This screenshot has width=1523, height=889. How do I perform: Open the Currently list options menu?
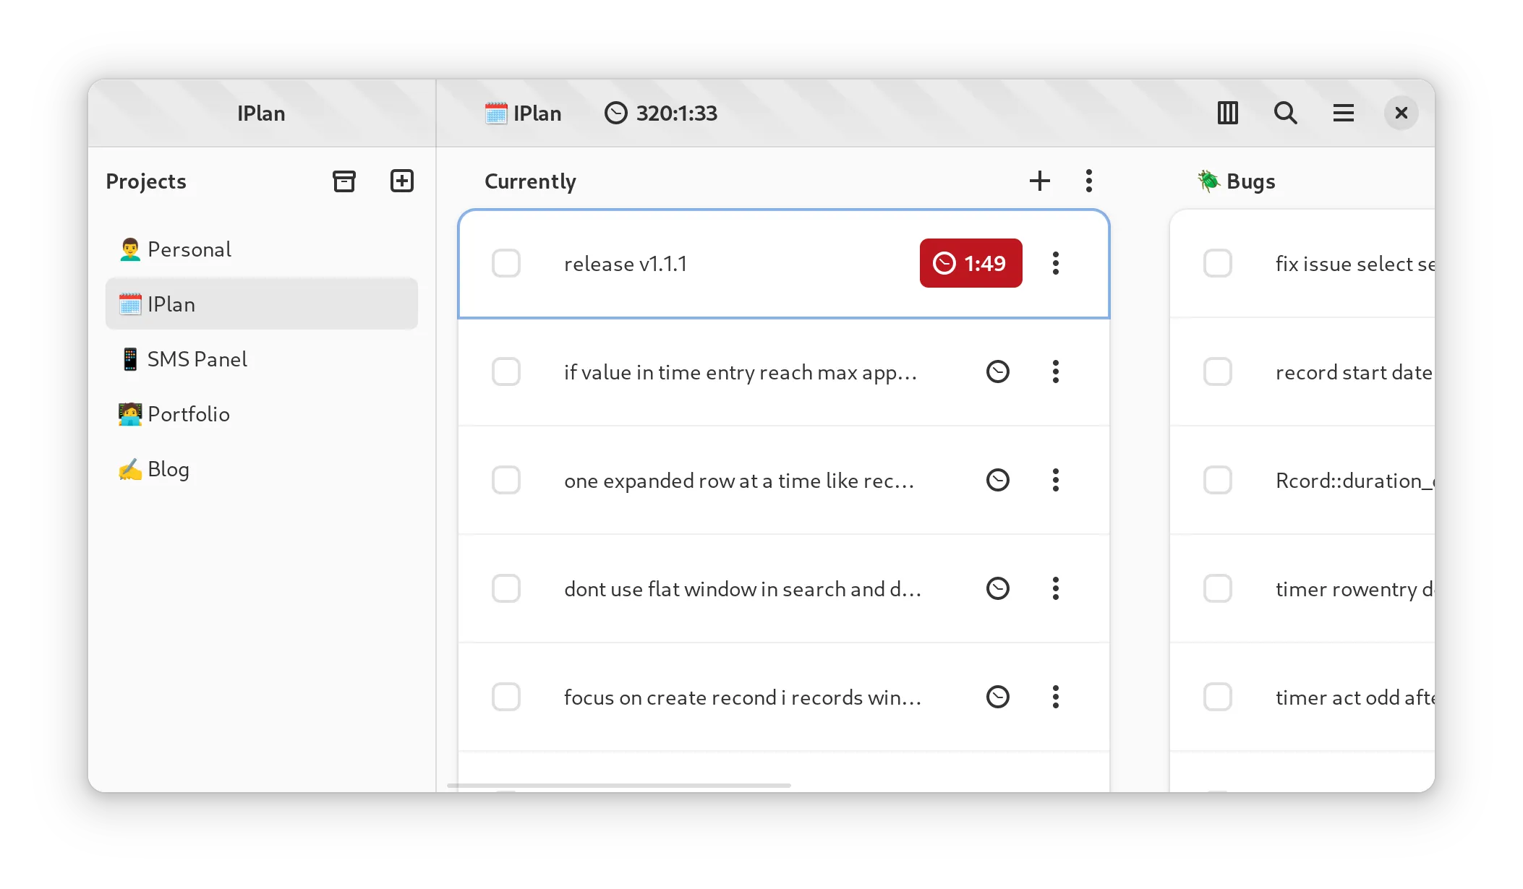click(1089, 181)
